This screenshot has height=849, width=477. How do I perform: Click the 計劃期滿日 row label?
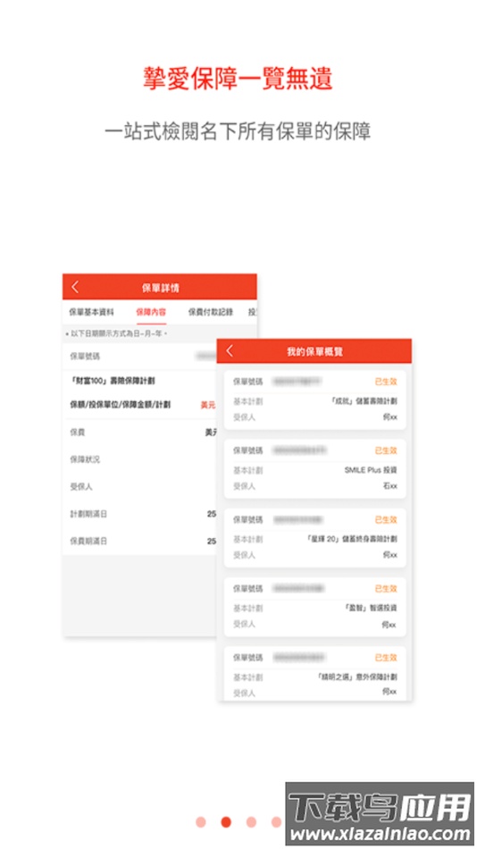tap(88, 514)
